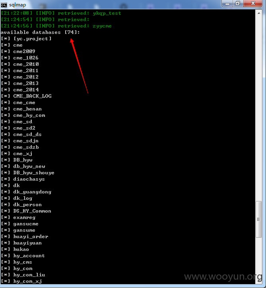Click the 'hukao' database name

coord(21,249)
